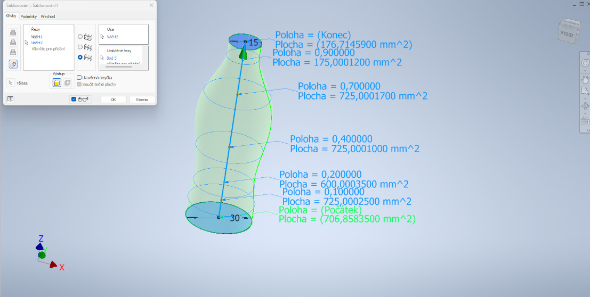This screenshot has width=590, height=297.
Task: Select solid output mode icon
Action: tap(57, 82)
